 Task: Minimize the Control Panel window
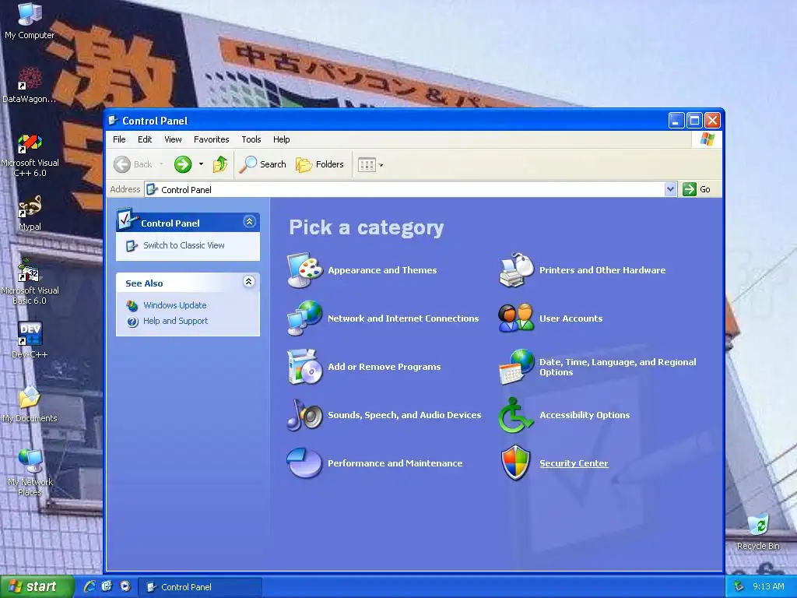pyautogui.click(x=676, y=121)
